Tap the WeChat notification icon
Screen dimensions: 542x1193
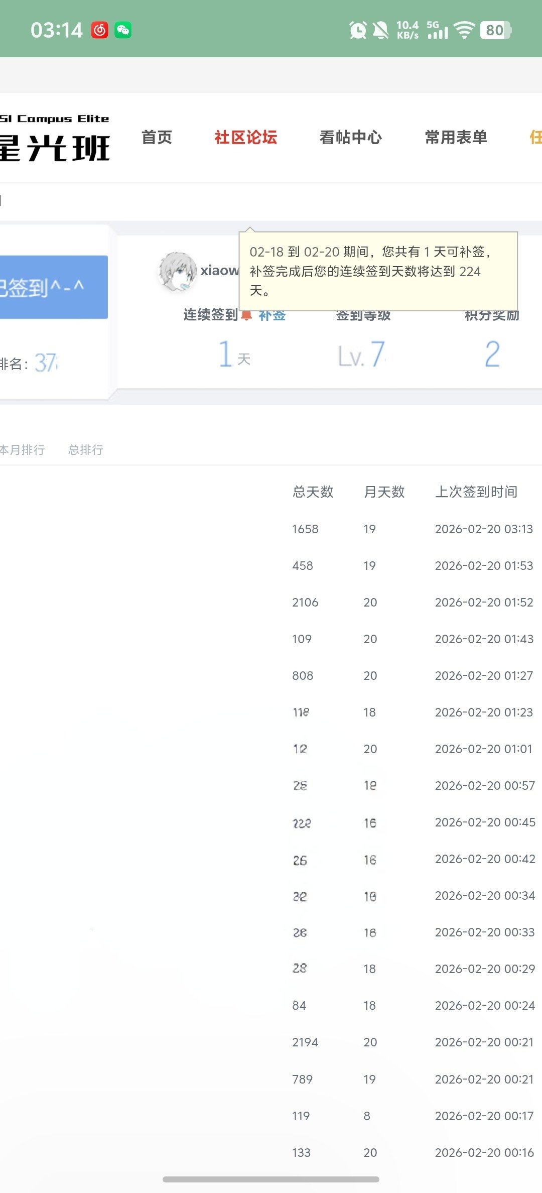pos(123,30)
